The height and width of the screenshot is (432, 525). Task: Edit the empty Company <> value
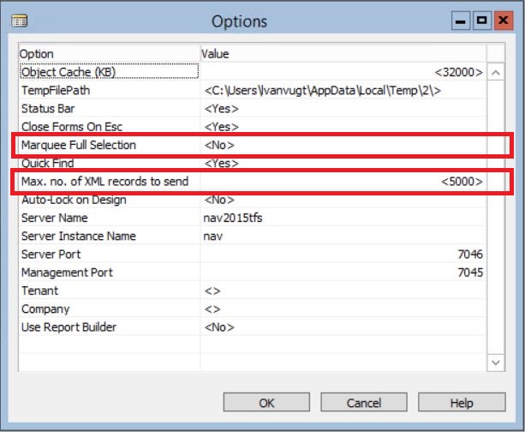[x=343, y=309]
